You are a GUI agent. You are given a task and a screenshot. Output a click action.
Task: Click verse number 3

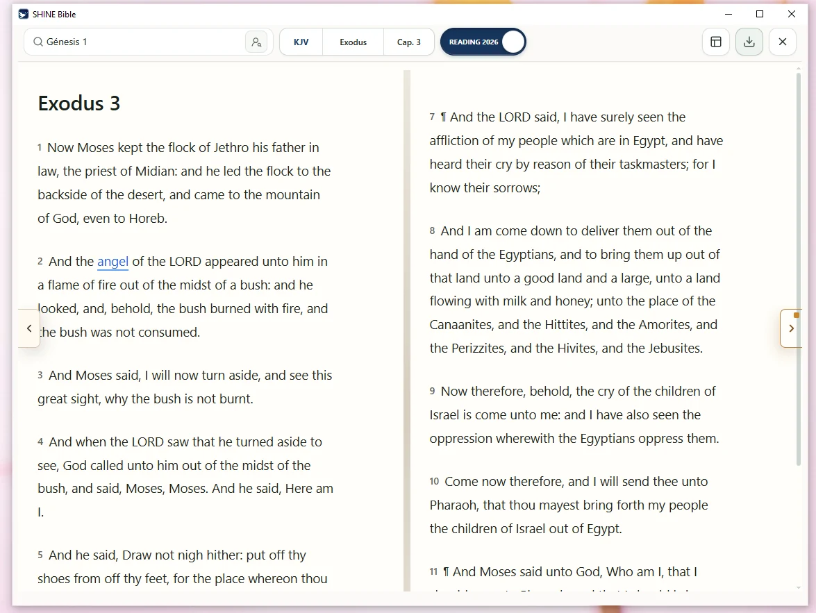pos(40,375)
